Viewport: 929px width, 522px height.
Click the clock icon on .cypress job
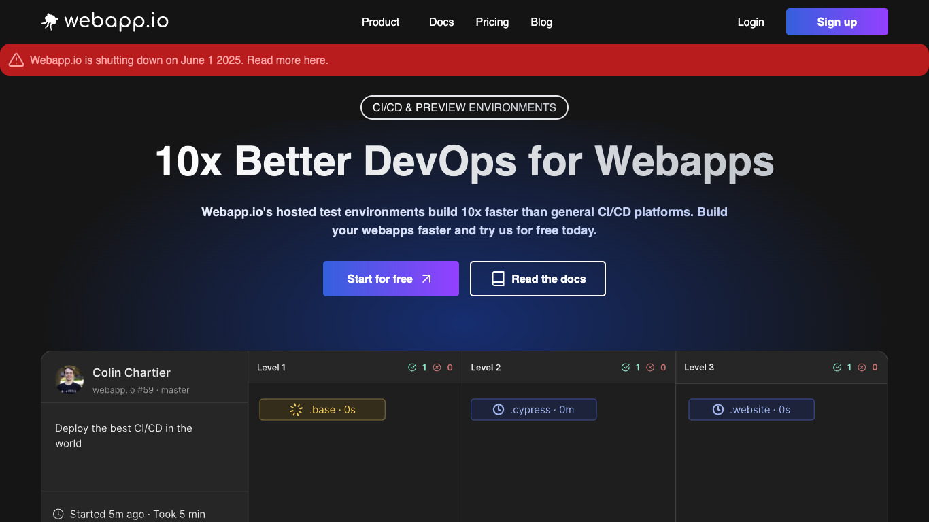pyautogui.click(x=499, y=409)
